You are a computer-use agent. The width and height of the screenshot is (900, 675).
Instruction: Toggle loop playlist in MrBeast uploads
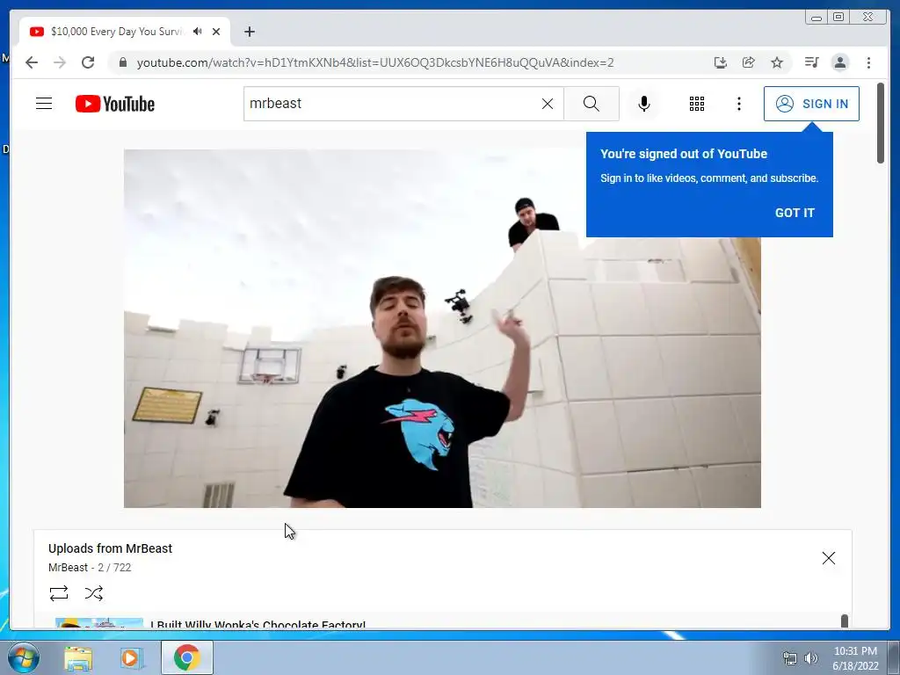click(x=59, y=593)
